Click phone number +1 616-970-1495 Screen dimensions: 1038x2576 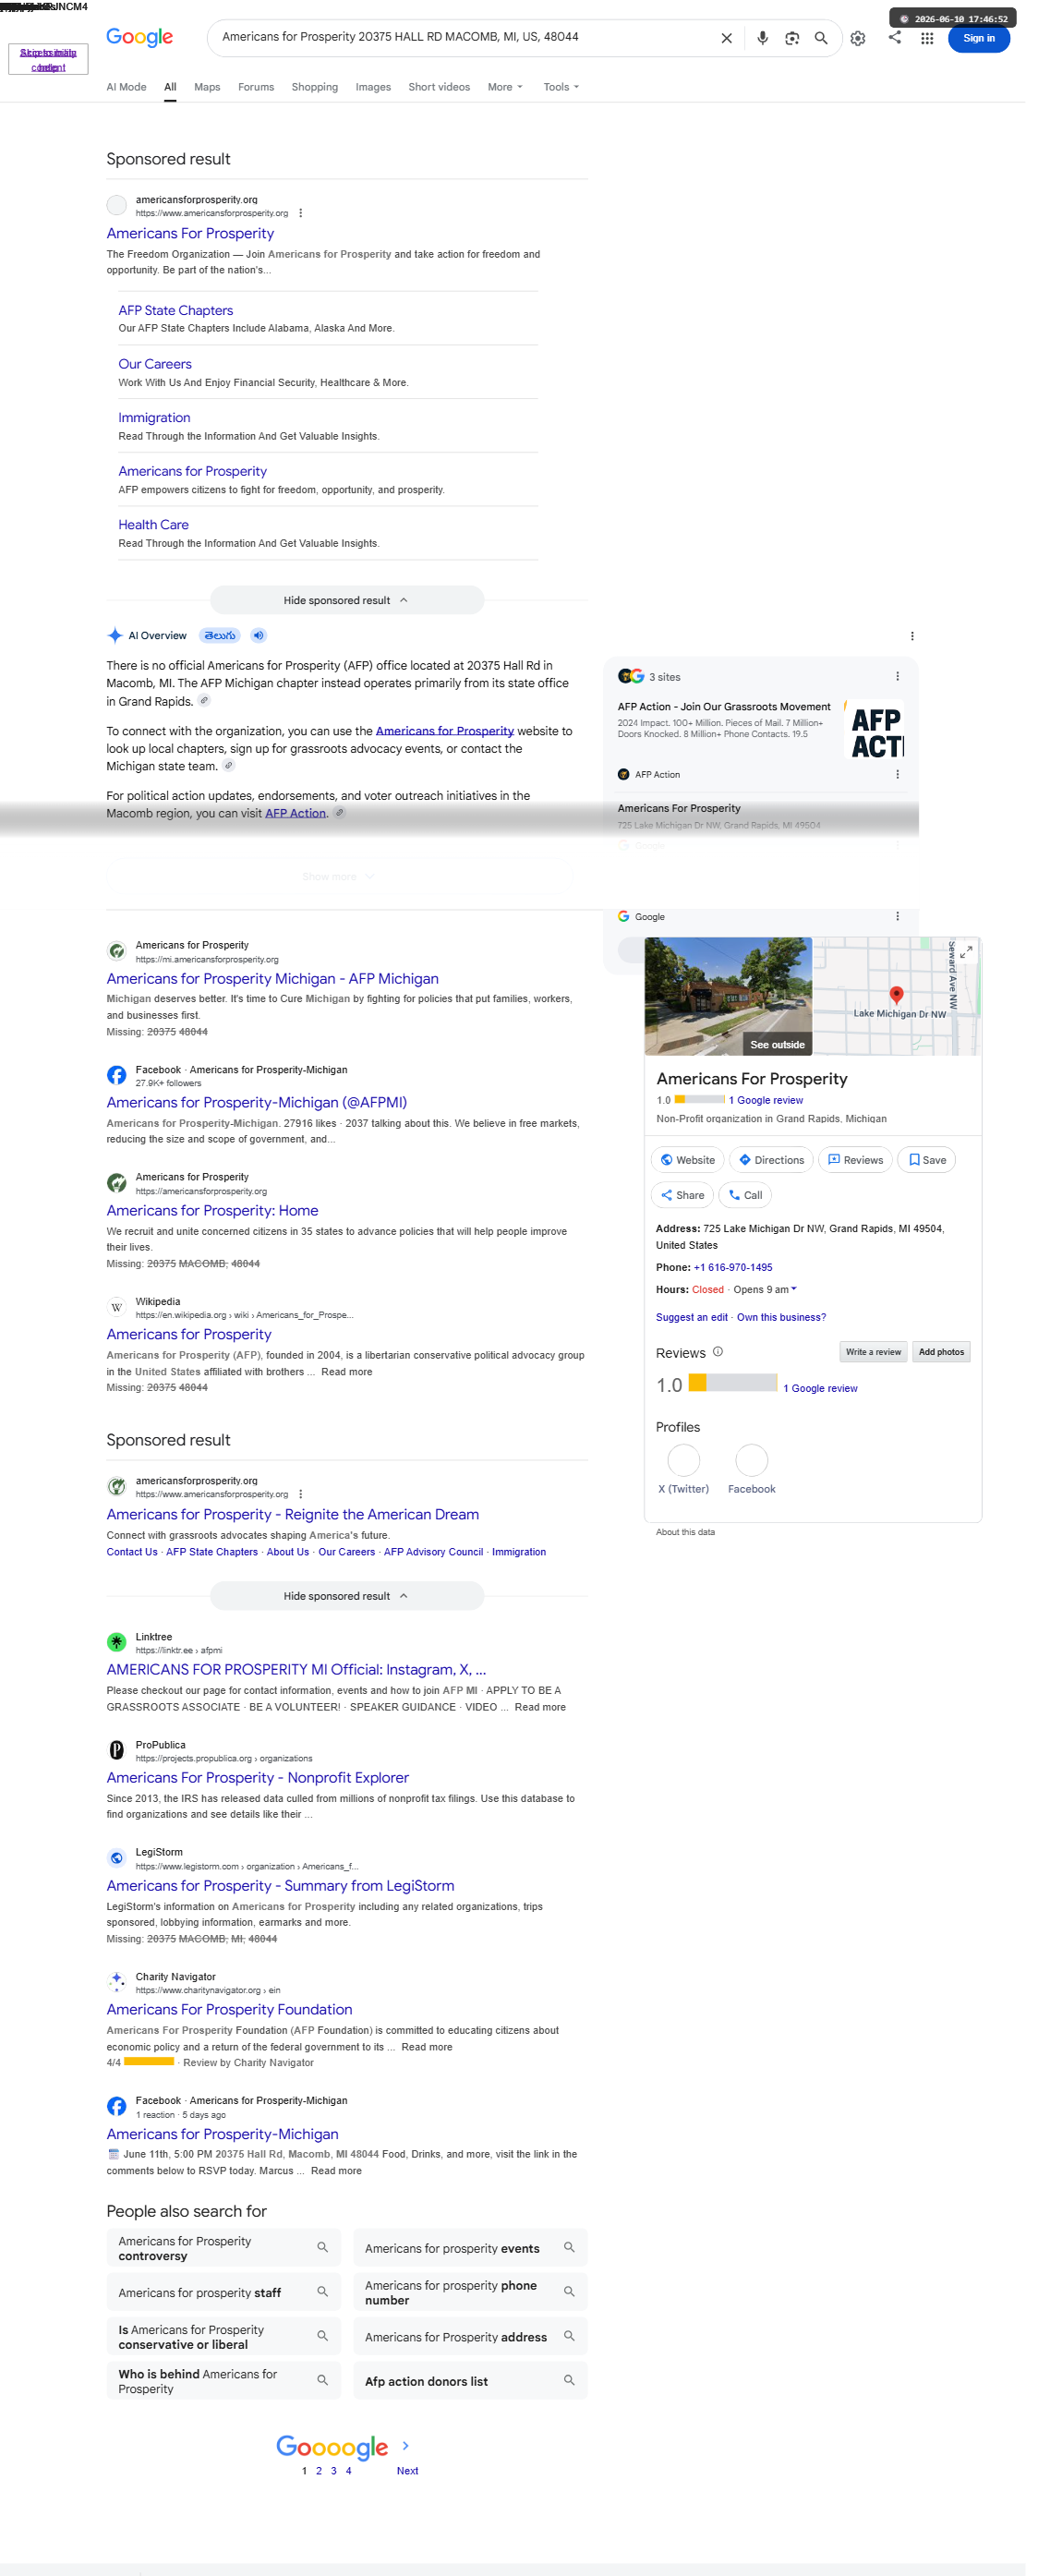733,1267
